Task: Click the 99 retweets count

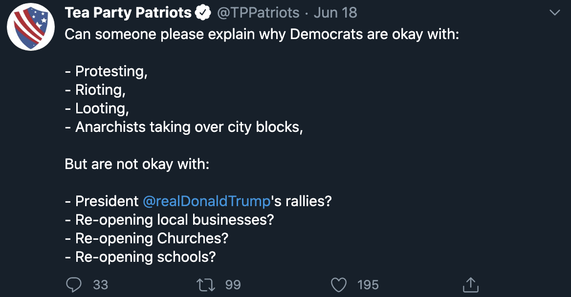Action: (x=233, y=285)
